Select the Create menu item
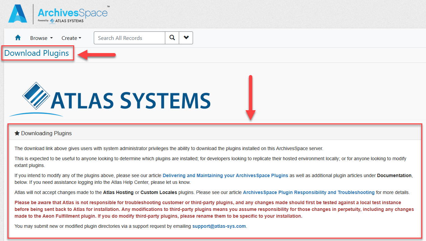Viewport: 426px width, 241px height. (69, 38)
